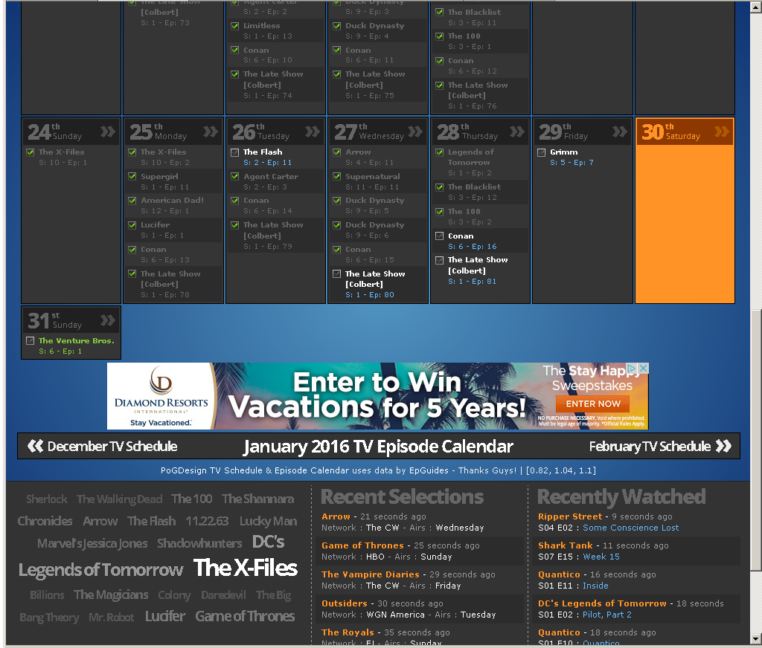
Task: Check The Late Show Ep 80 checkbox
Action: [x=337, y=273]
